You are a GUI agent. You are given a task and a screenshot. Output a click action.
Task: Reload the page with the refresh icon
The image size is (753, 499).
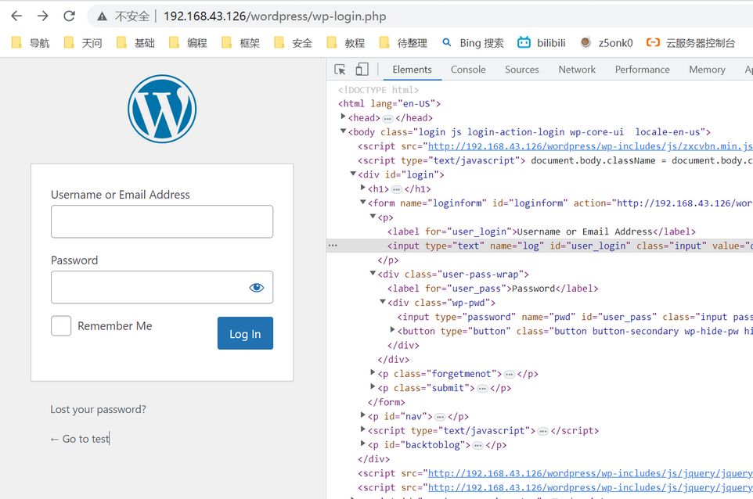[x=69, y=16]
